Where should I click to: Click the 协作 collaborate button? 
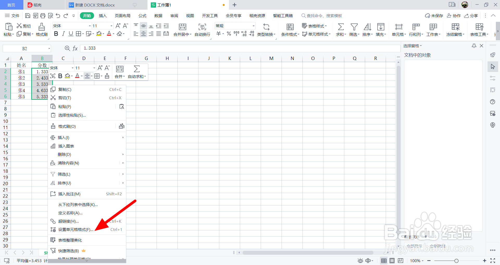[x=454, y=16]
